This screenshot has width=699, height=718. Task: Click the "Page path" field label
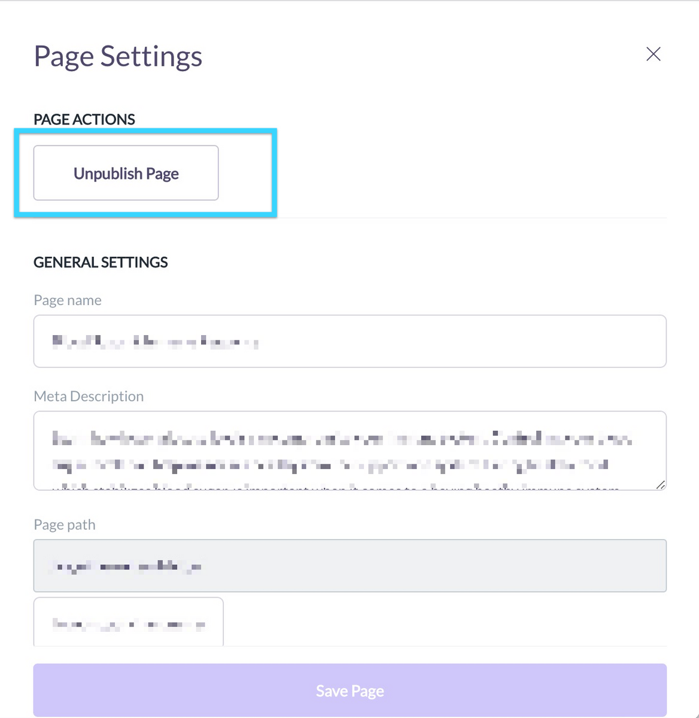[65, 525]
